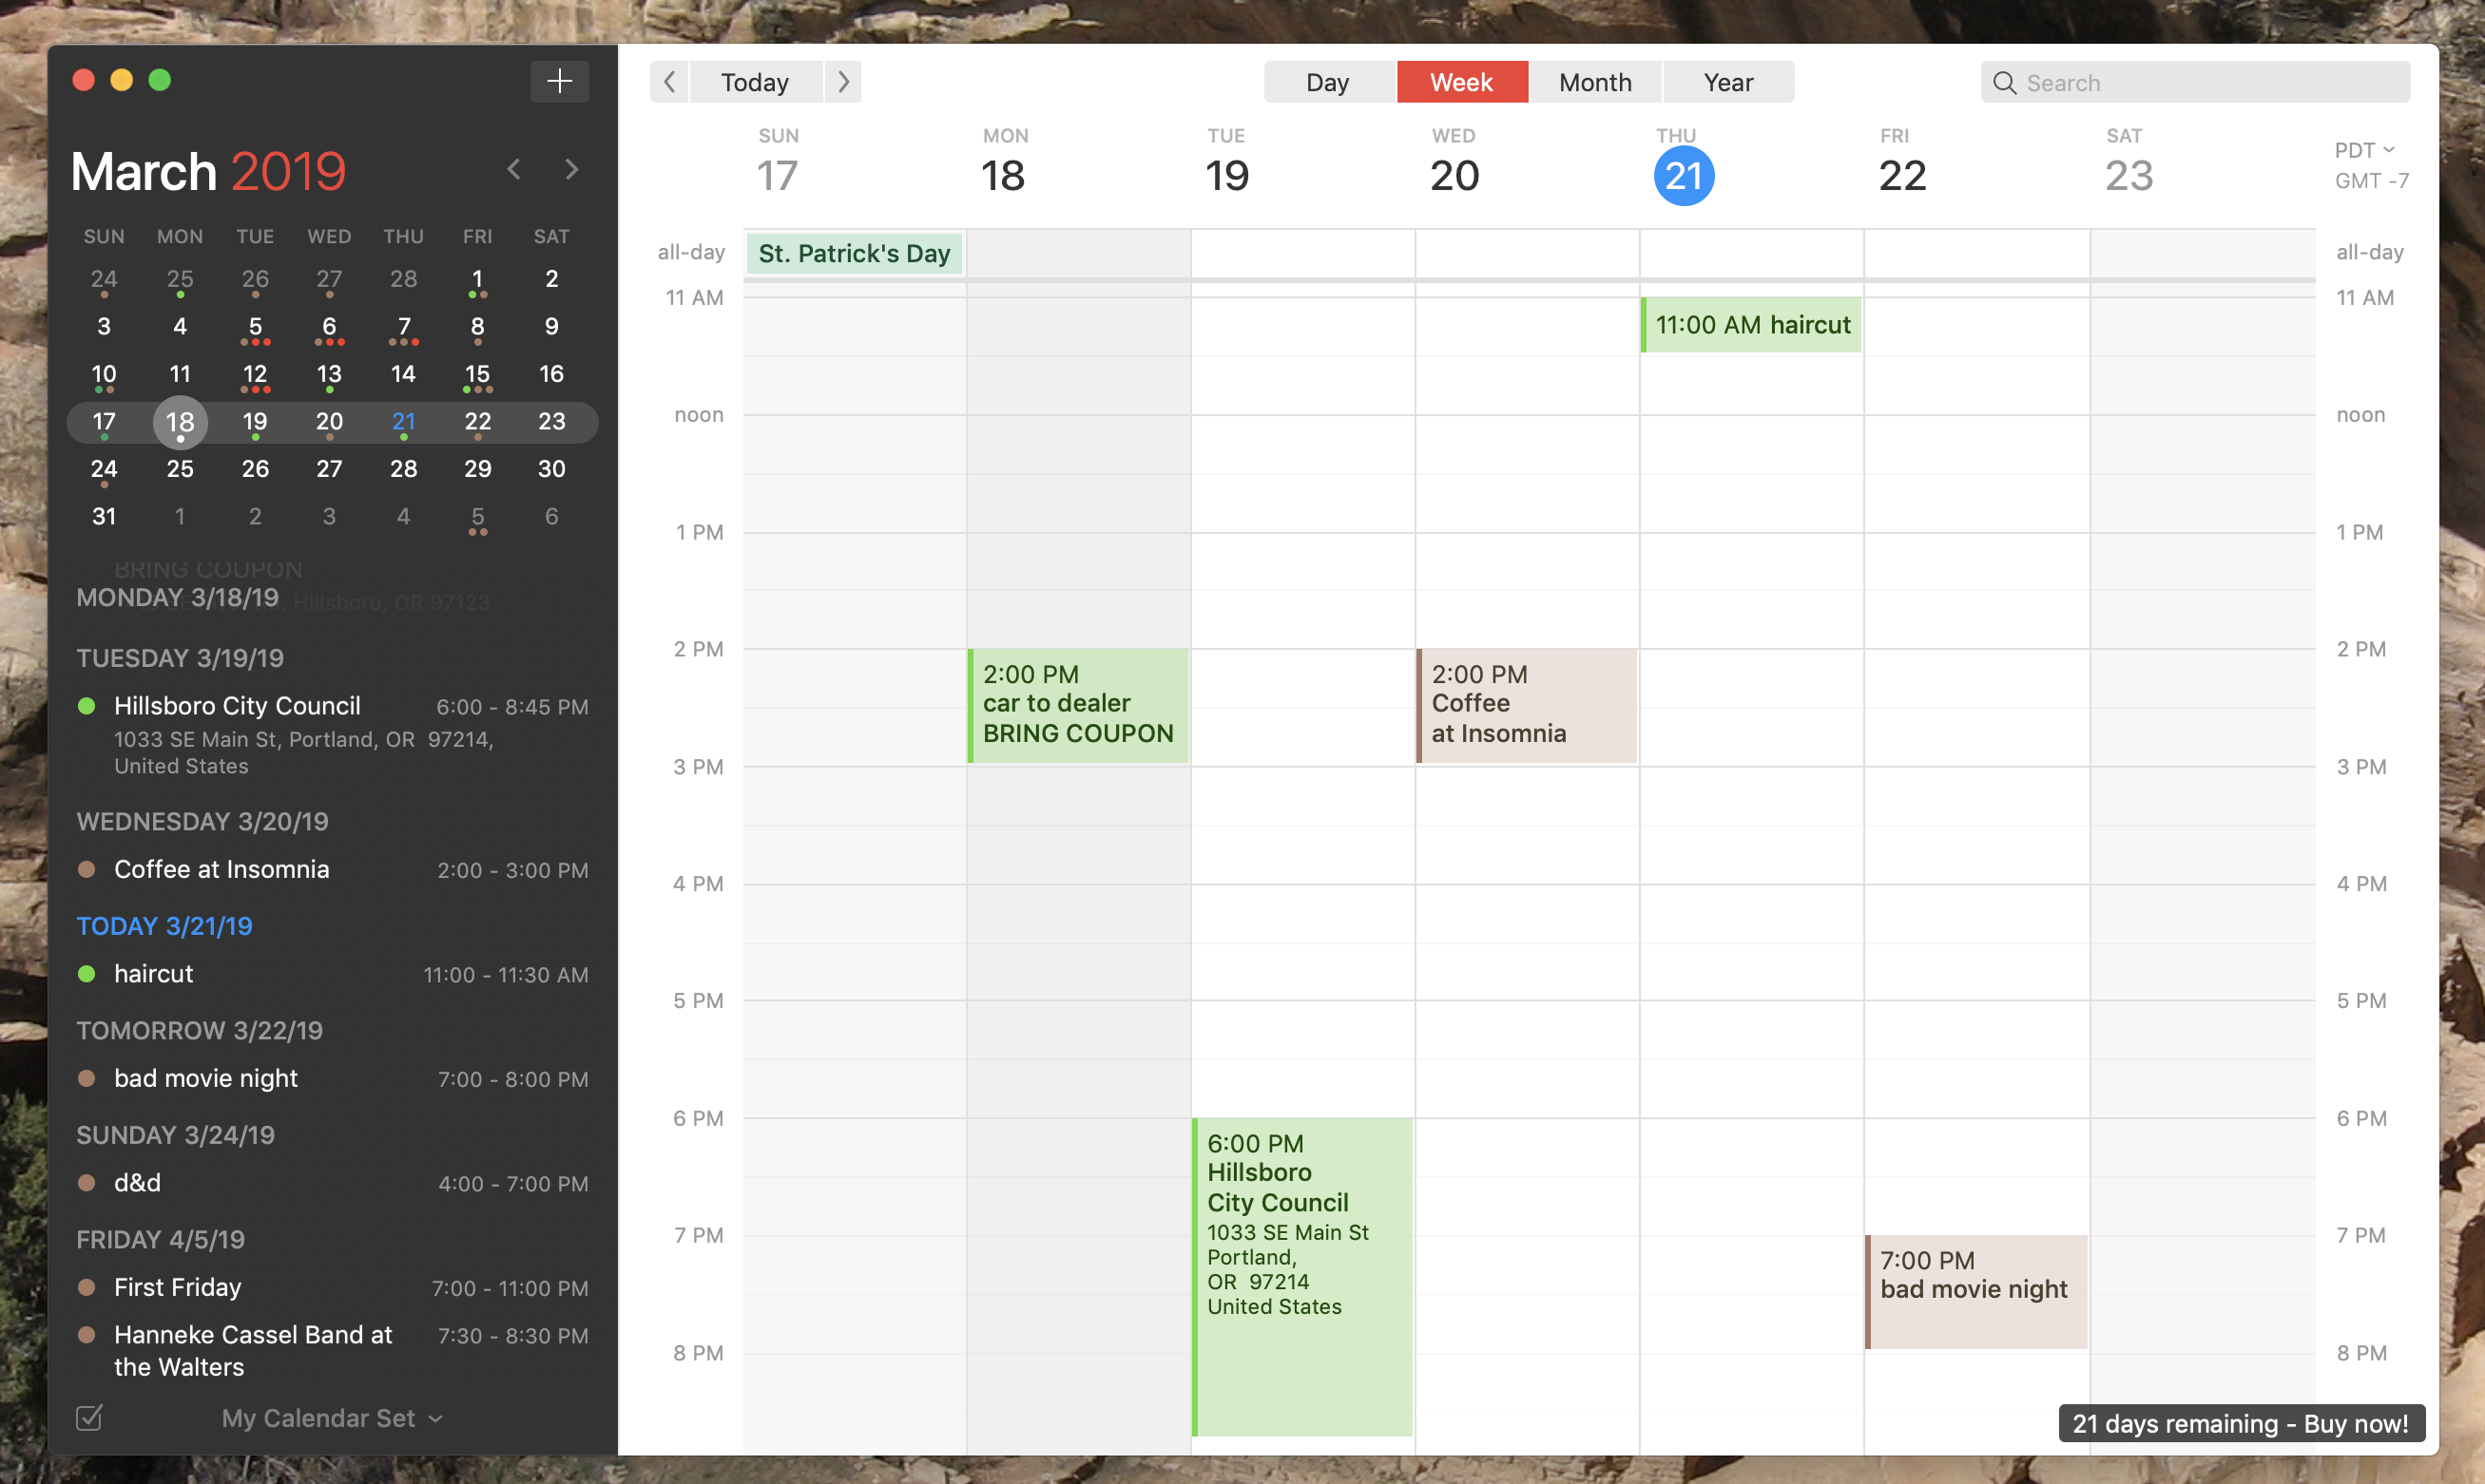
Task: Click the calendar checkbox icon bottom left
Action: [x=88, y=1415]
